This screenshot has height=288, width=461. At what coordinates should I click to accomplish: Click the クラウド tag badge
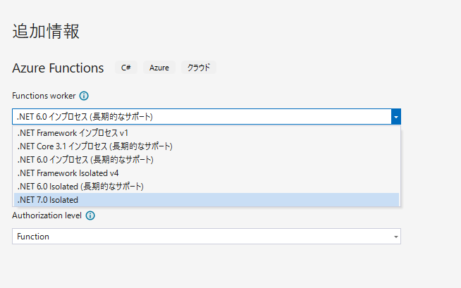[199, 68]
